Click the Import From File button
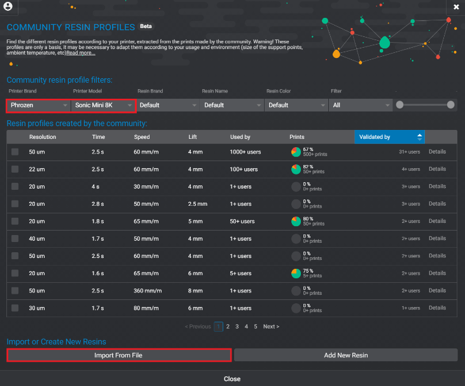This screenshot has width=465, height=386. (x=118, y=355)
